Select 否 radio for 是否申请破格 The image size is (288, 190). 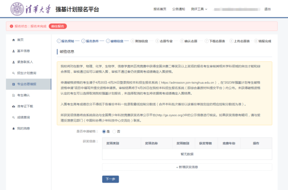click(114, 132)
